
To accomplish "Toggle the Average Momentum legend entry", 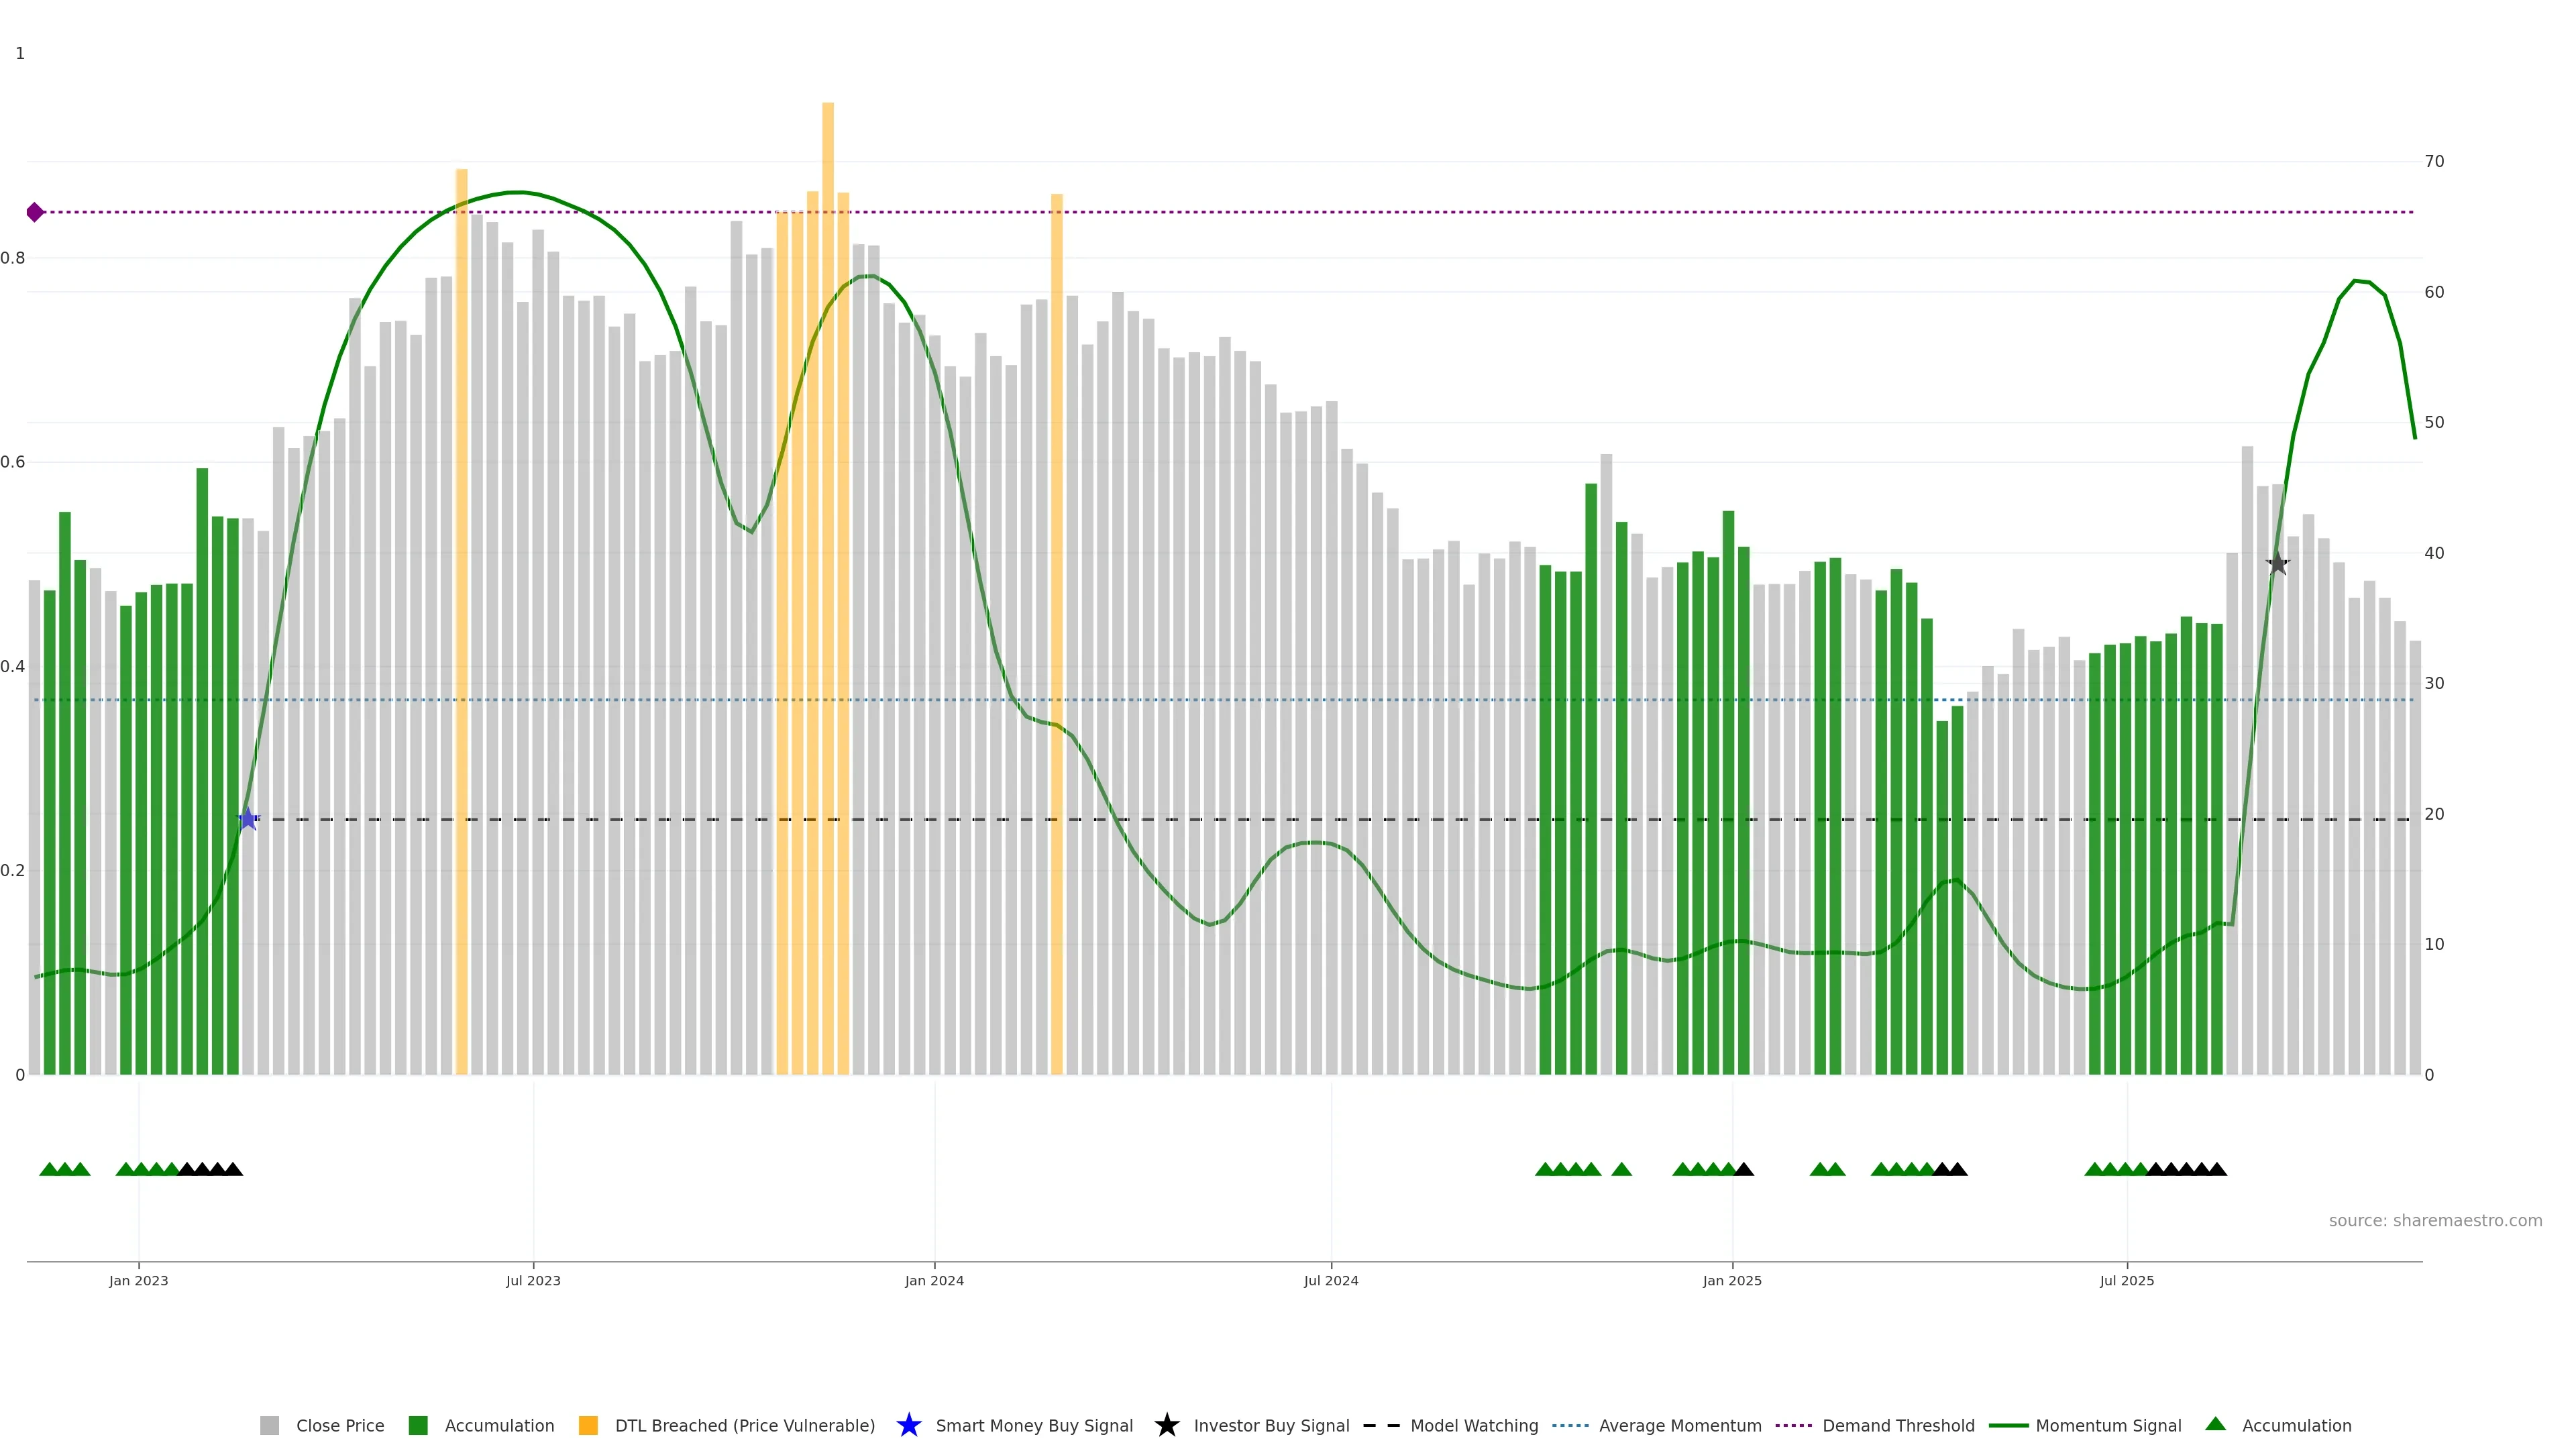I will point(1679,1425).
